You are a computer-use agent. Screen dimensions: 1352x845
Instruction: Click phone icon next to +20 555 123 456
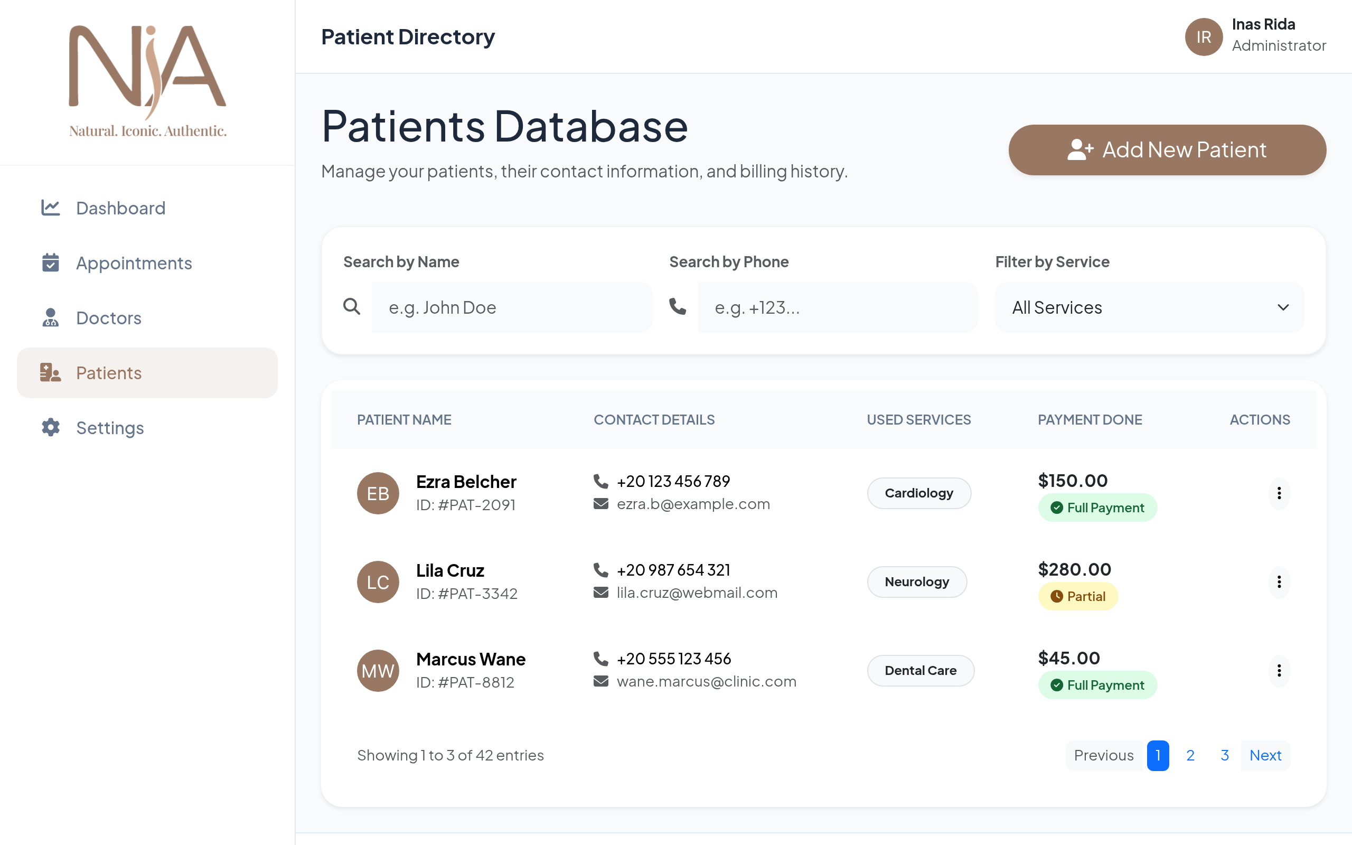[600, 659]
